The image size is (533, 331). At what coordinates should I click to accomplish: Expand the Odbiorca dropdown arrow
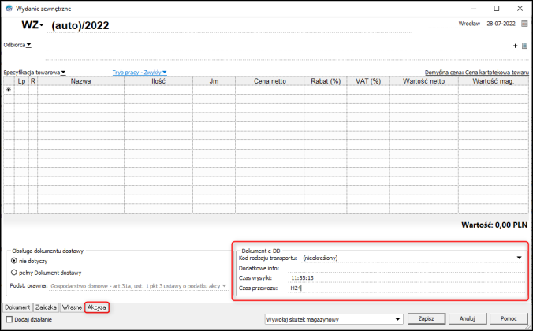(x=28, y=45)
